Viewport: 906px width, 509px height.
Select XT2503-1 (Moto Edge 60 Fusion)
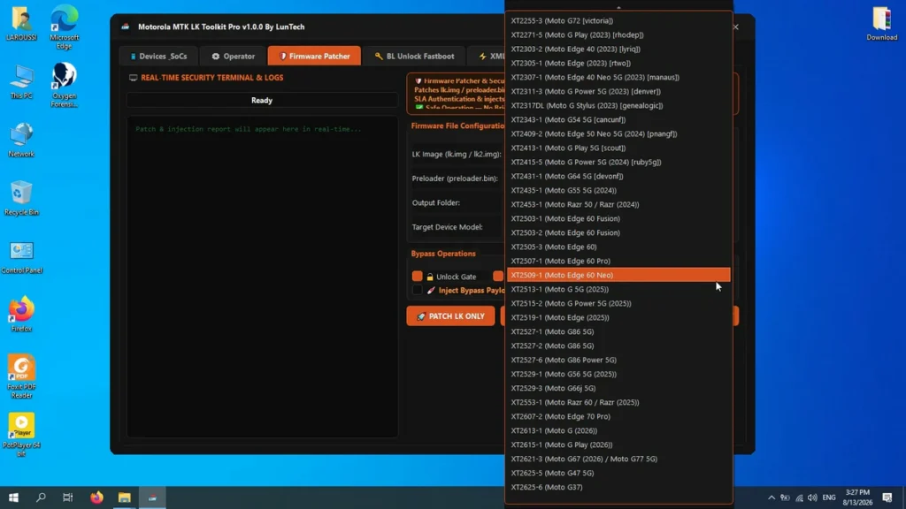(618, 219)
